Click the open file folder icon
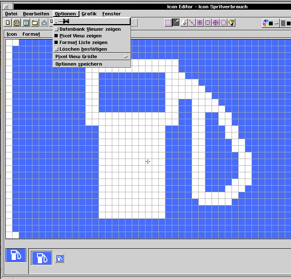The image size is (291, 279). [17, 23]
